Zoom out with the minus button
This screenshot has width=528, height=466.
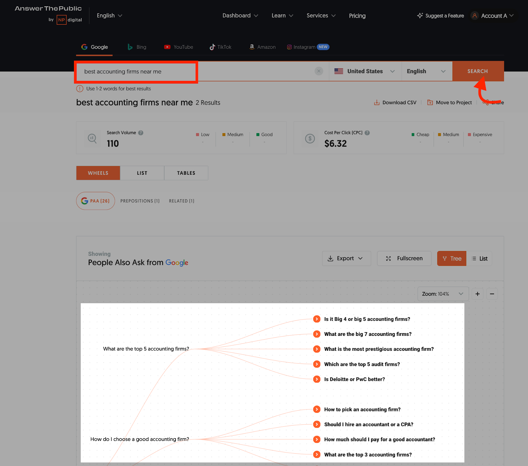[x=492, y=294]
